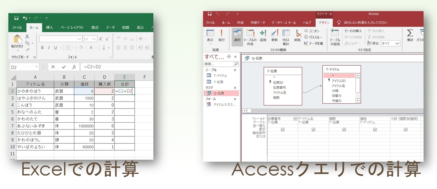Viewport: 437px width, 189px height.
Task: Click the 削除 delete query button
Action: 298,36
